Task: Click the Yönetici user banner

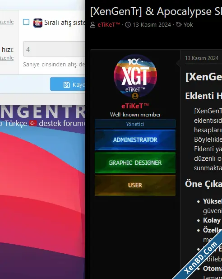Action: [x=135, y=124]
